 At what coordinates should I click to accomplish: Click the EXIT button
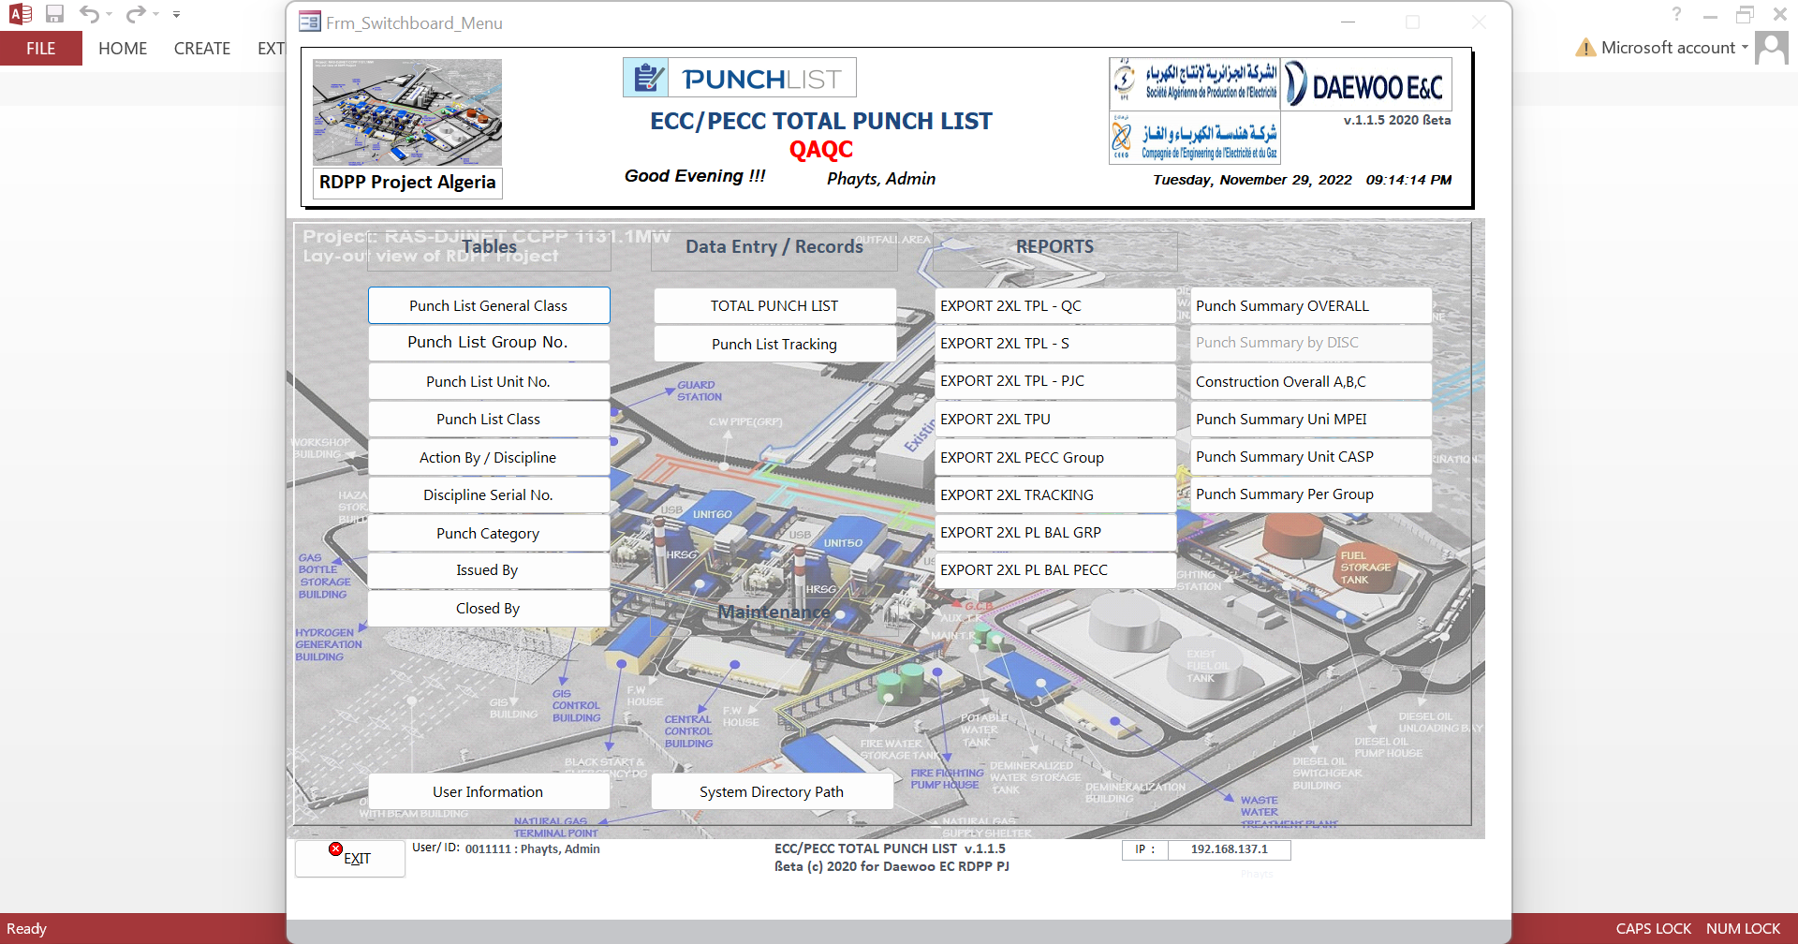350,858
